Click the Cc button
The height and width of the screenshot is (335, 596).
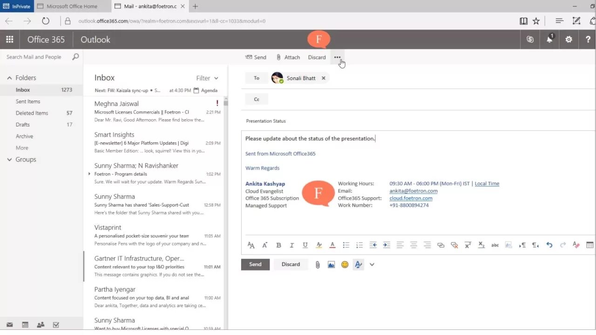257,99
